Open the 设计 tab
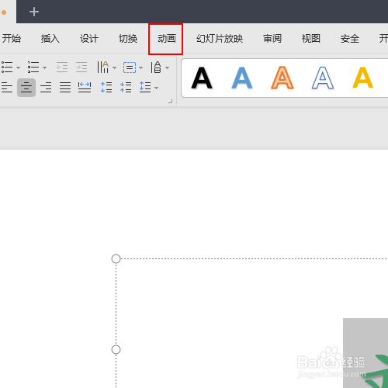The image size is (388, 388). pos(89,39)
